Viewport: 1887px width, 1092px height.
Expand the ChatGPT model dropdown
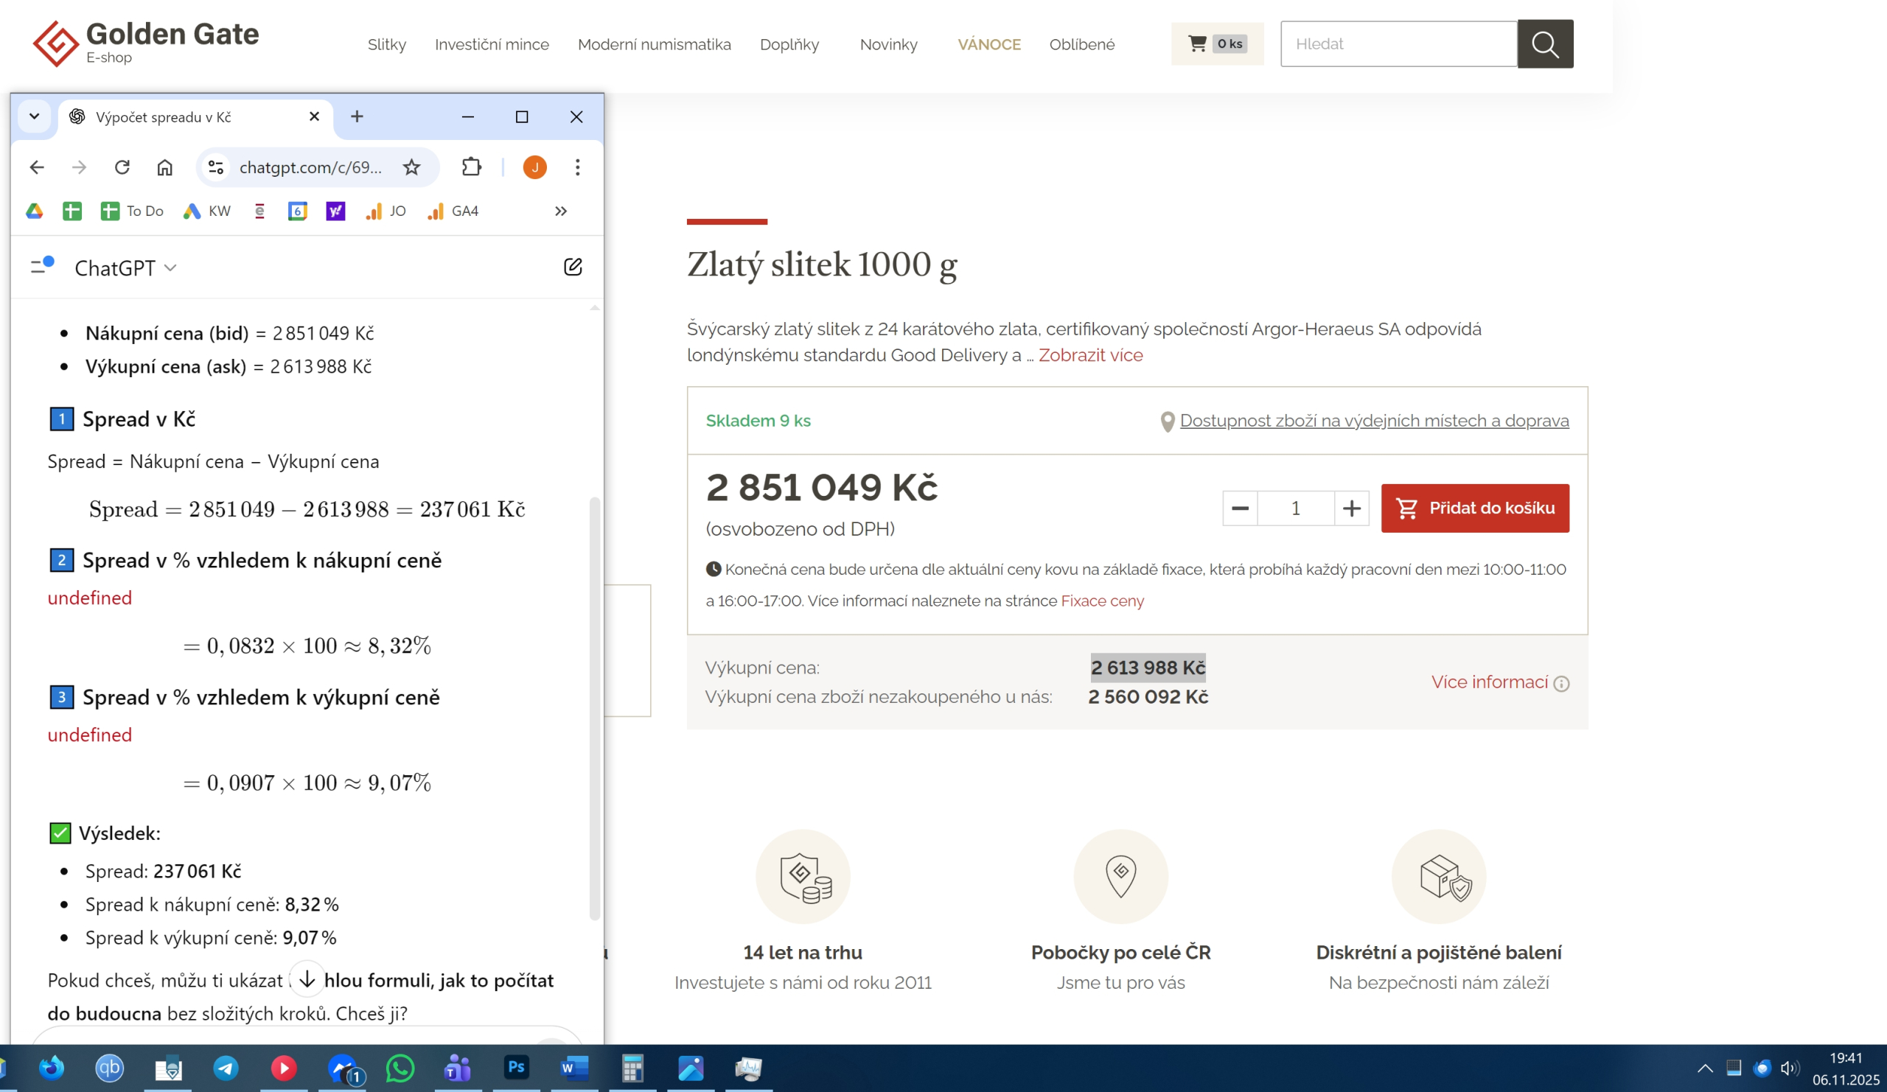point(126,268)
